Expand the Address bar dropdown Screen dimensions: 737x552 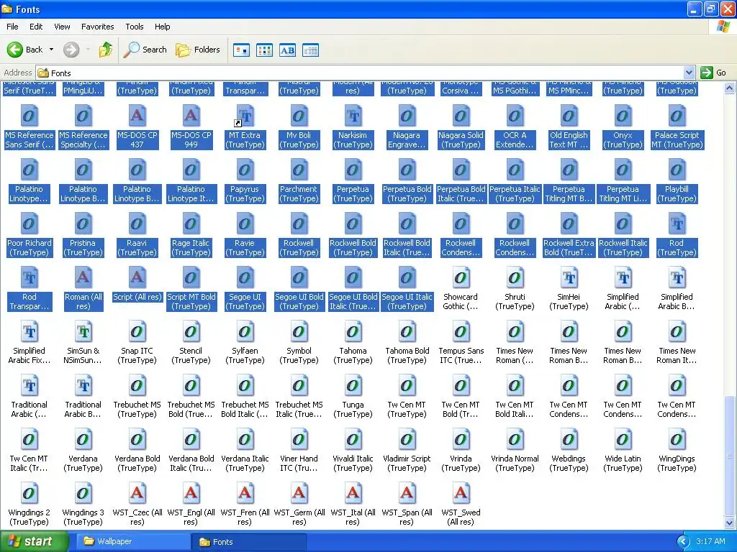coord(689,73)
